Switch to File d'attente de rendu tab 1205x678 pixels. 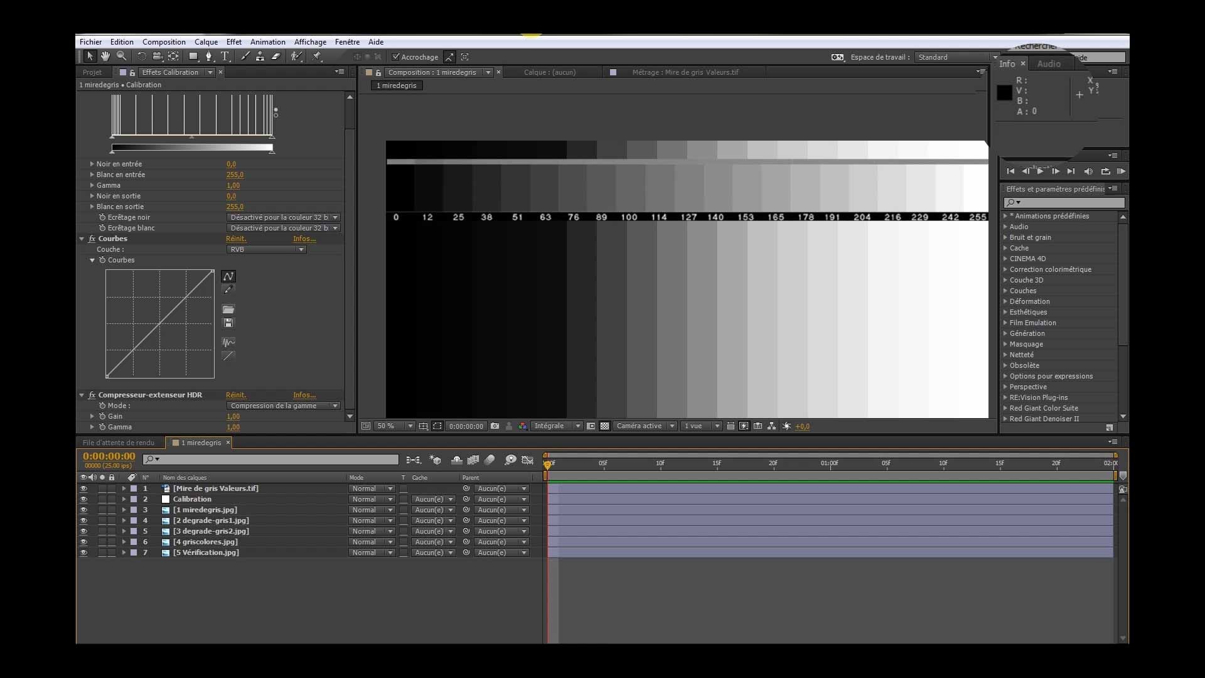pyautogui.click(x=119, y=443)
